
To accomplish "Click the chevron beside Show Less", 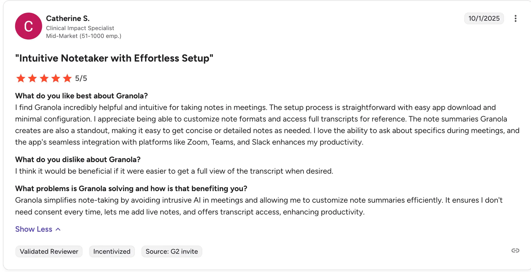I will [x=58, y=229].
